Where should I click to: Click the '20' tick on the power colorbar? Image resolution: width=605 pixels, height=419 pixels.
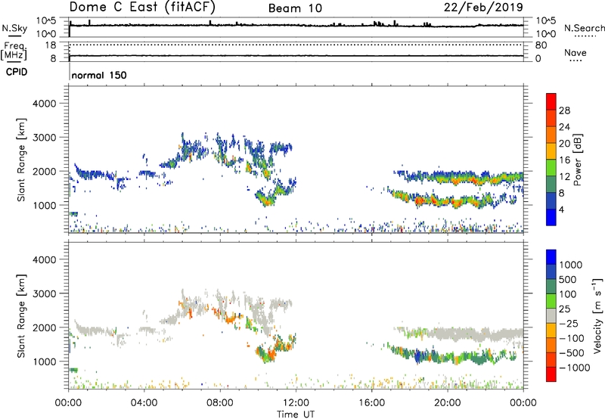pos(564,144)
